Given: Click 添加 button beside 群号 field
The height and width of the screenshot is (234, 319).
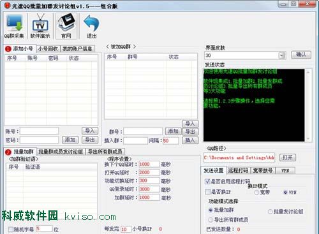Looking at the screenshot, I should [174, 131].
